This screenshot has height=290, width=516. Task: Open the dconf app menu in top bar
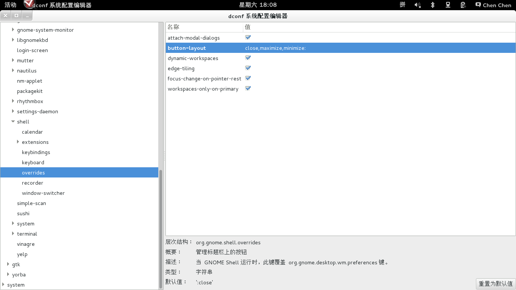(x=57, y=5)
